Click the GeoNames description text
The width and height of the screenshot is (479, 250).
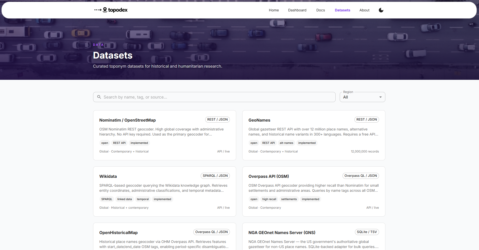point(313,132)
